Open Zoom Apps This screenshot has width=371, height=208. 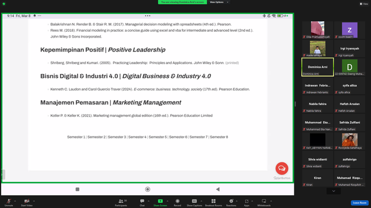[x=246, y=202]
